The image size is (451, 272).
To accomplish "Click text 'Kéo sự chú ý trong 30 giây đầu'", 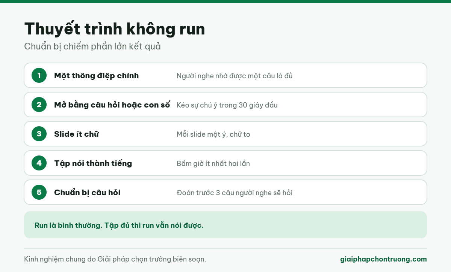I will (227, 105).
